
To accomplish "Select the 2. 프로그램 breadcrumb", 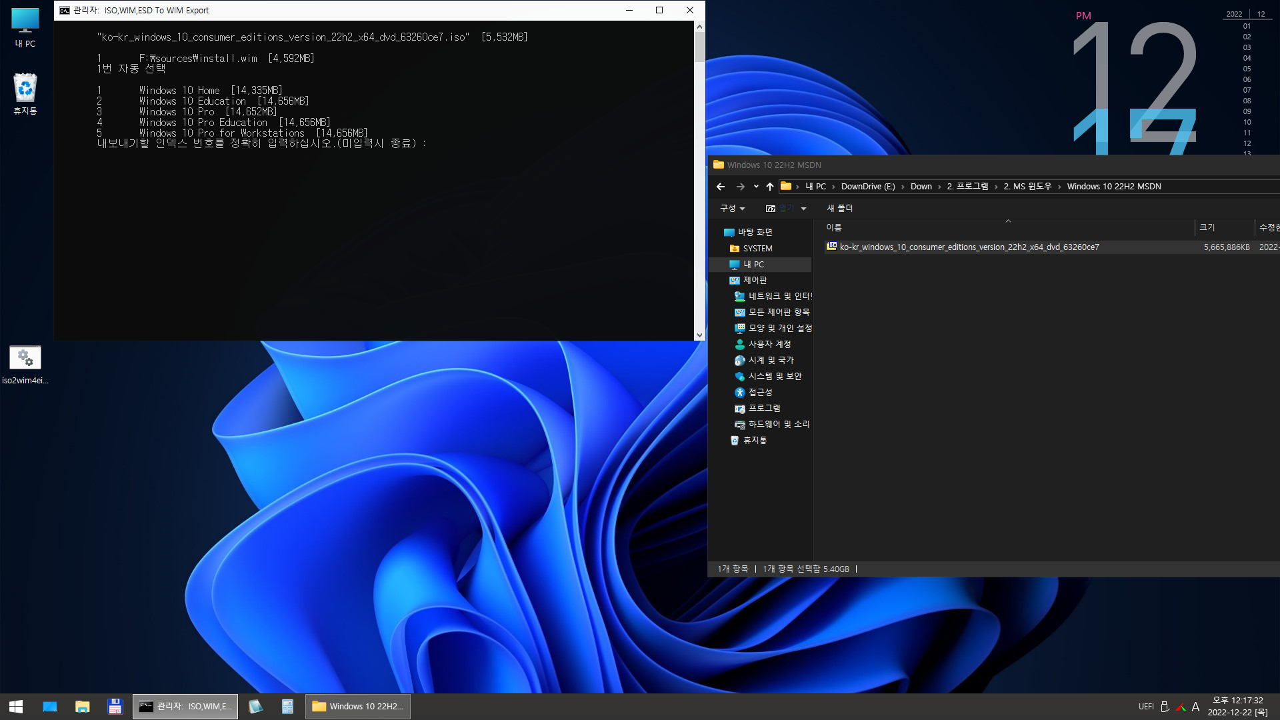I will pos(967,187).
